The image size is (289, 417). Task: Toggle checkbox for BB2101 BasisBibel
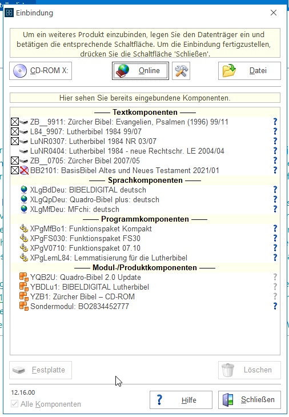(x=15, y=170)
